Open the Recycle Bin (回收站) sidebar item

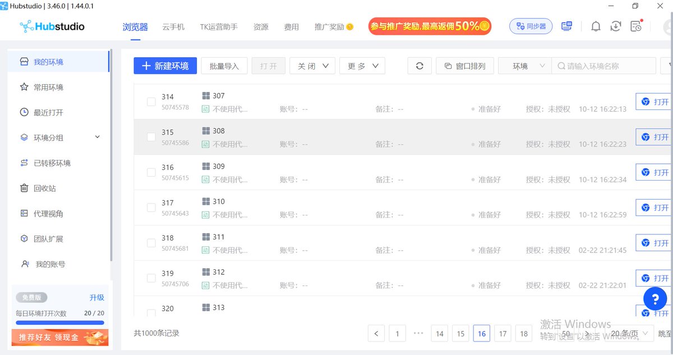pos(44,188)
